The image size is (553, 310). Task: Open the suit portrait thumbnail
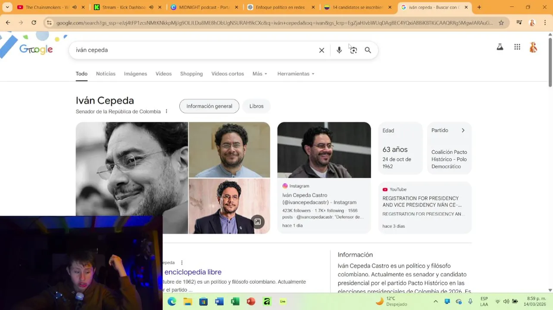(x=229, y=206)
